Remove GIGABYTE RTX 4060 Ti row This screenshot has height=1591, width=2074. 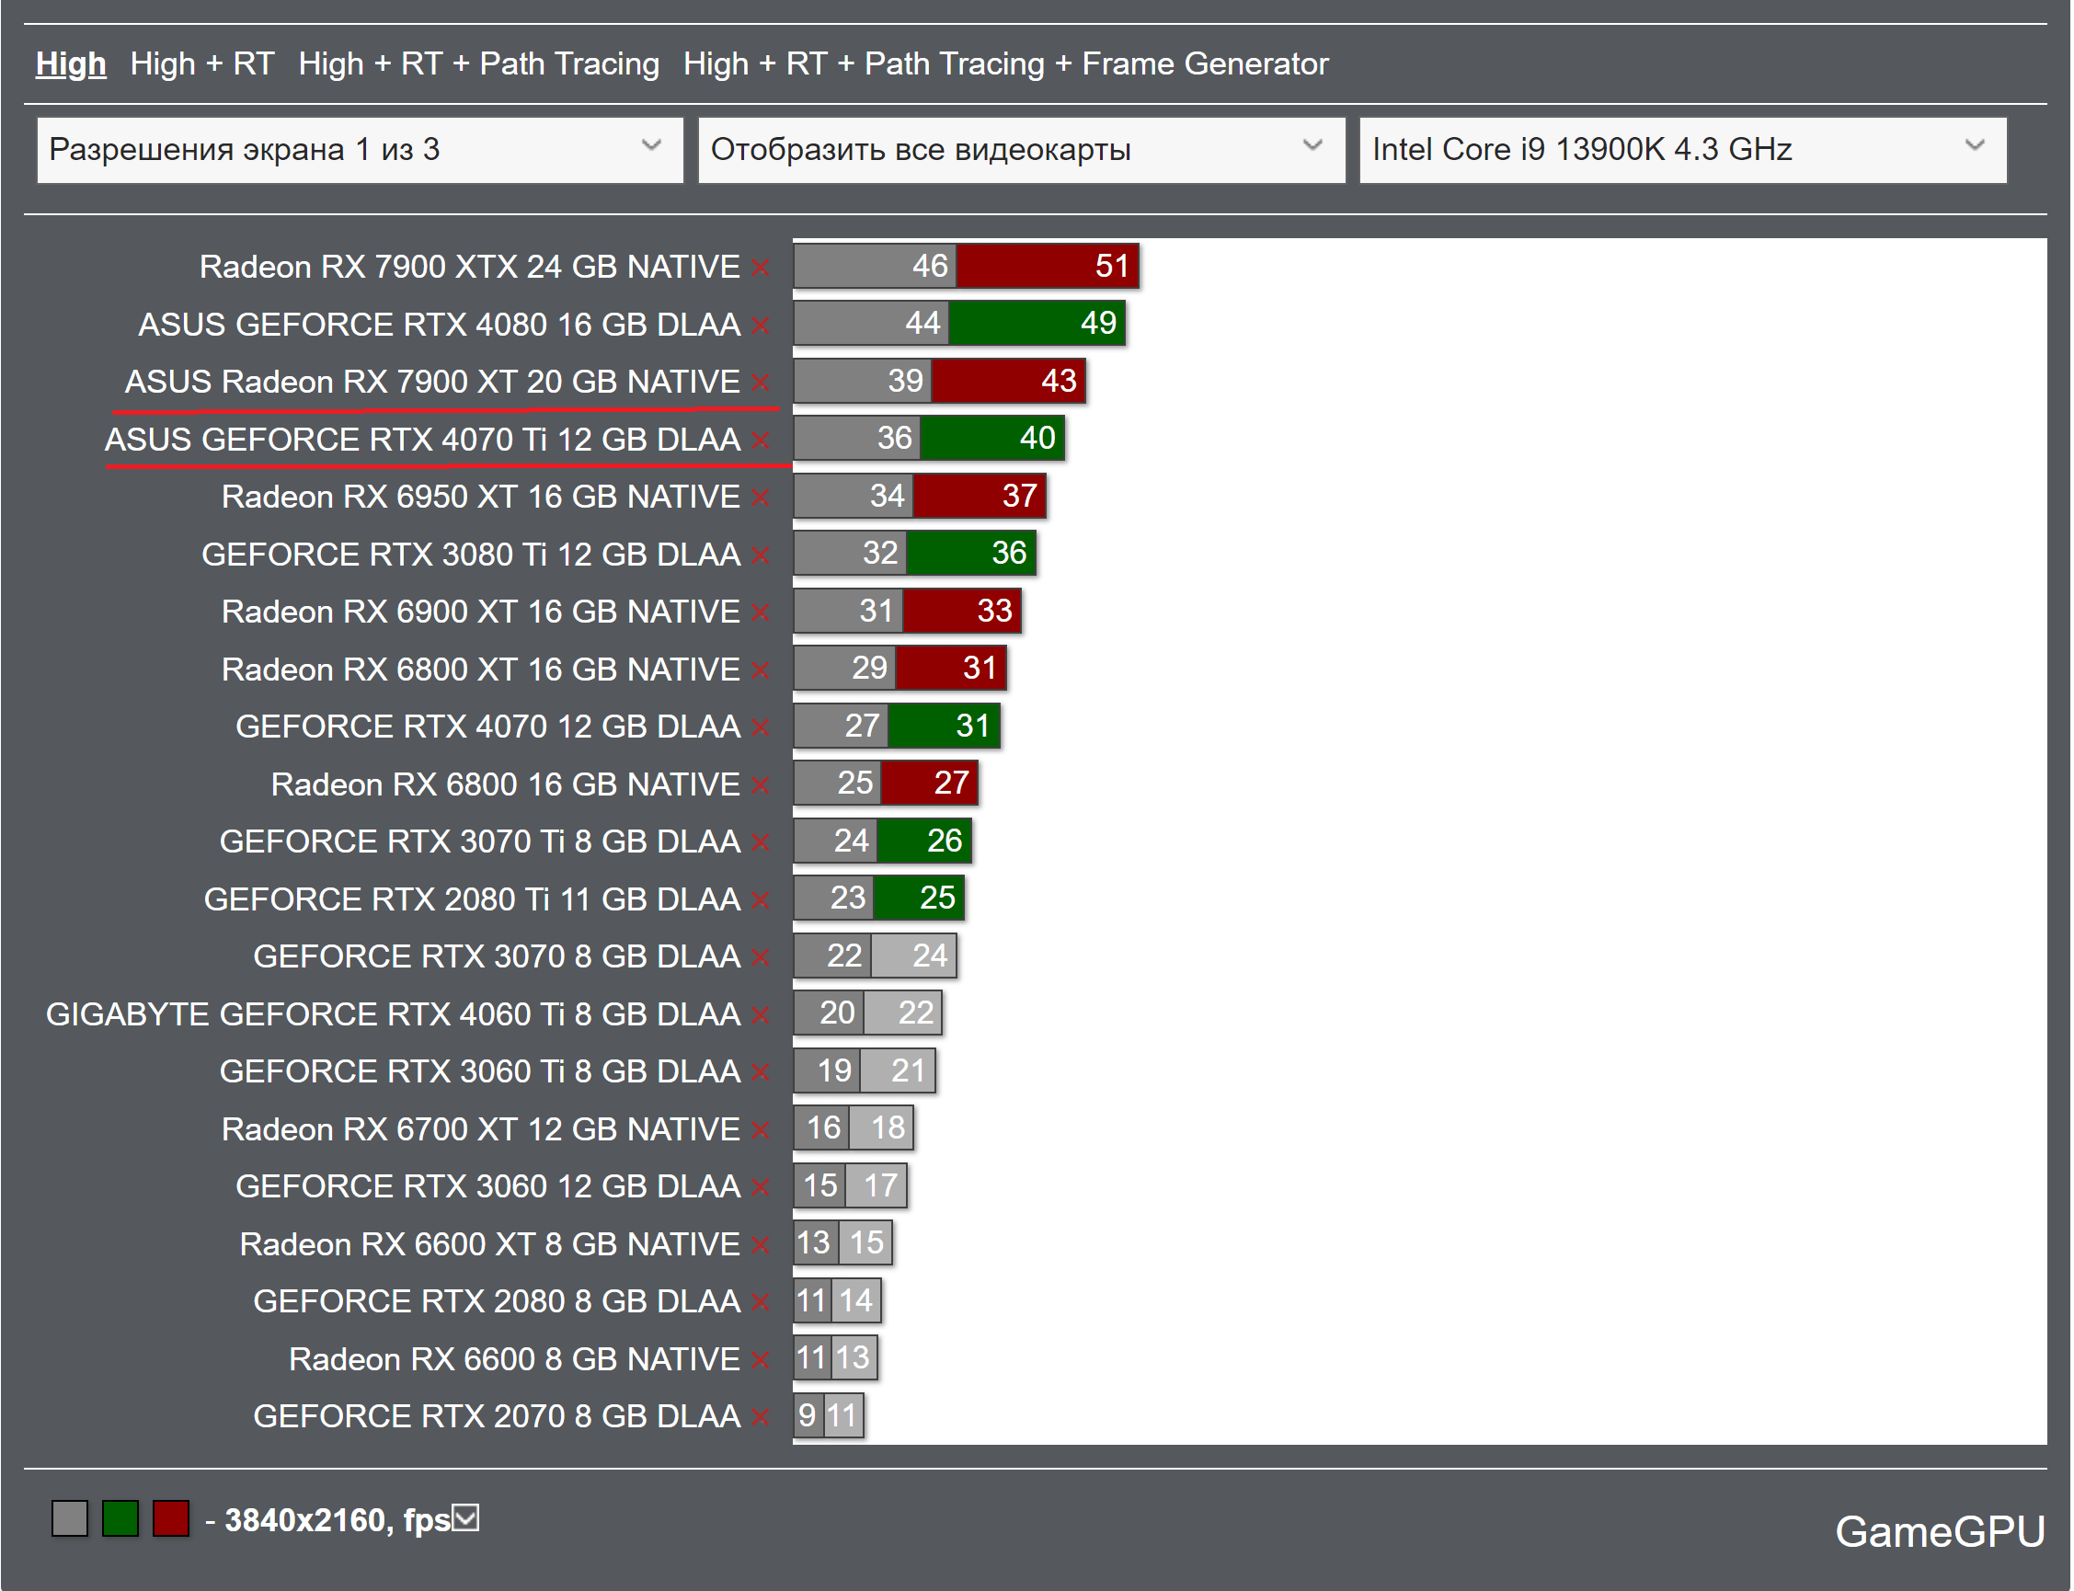click(x=761, y=1015)
